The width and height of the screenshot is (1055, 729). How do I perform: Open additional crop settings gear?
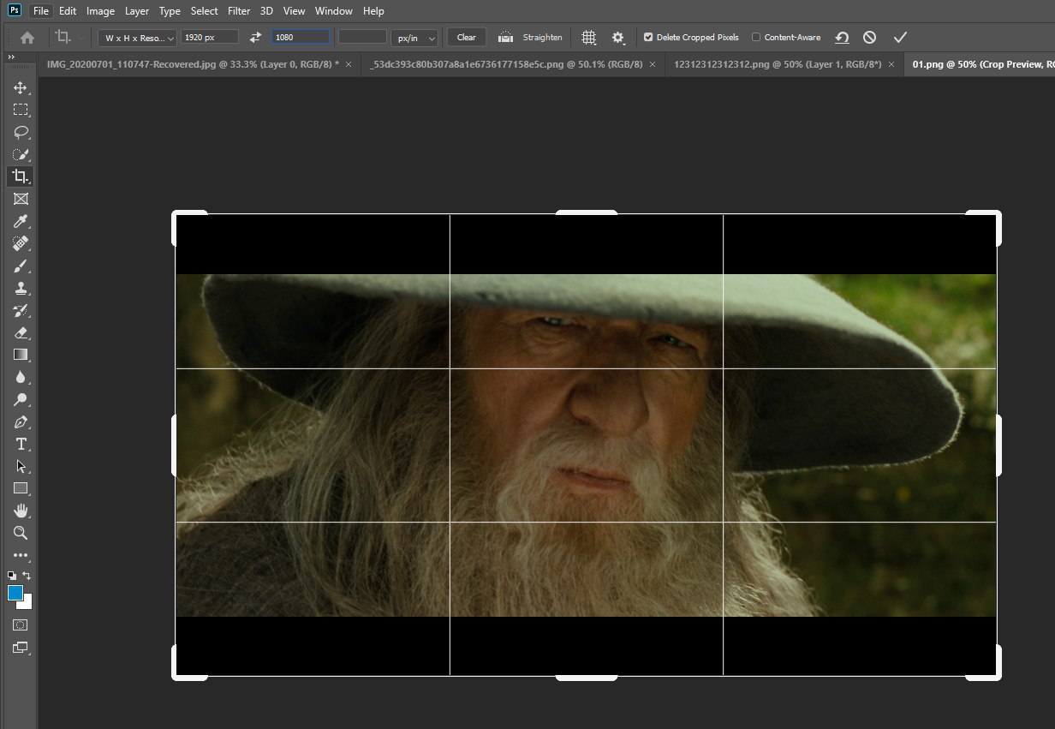coord(618,38)
